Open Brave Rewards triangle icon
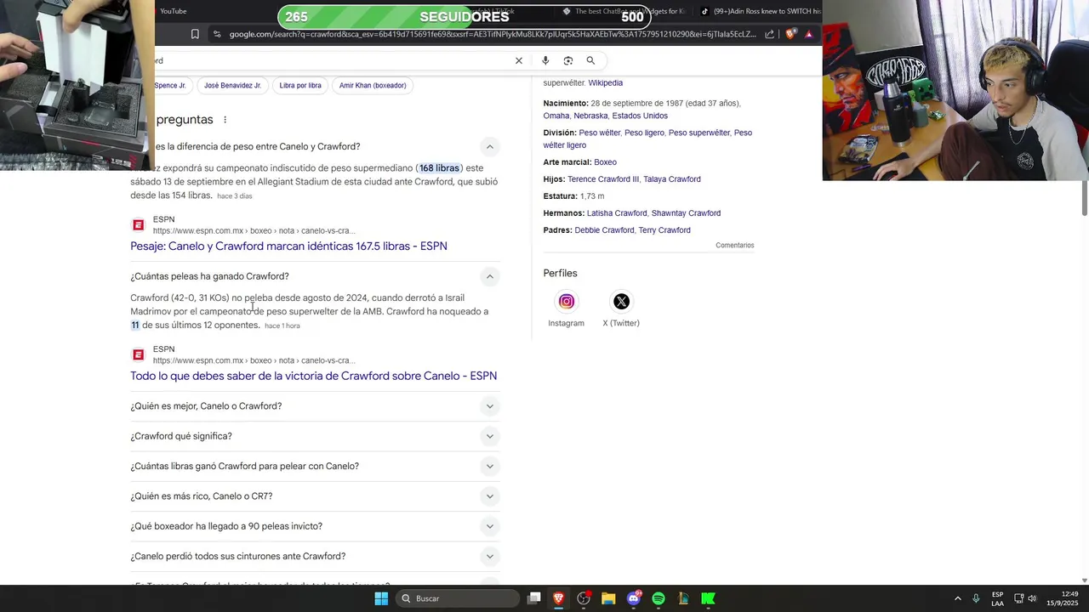1089x612 pixels. point(809,34)
